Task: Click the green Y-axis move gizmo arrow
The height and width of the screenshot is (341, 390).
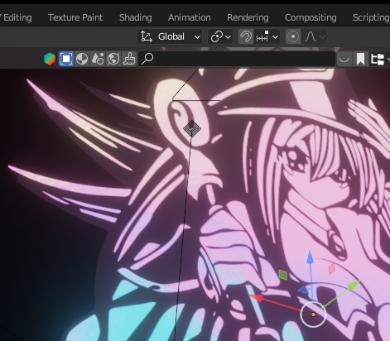Action: click(354, 286)
